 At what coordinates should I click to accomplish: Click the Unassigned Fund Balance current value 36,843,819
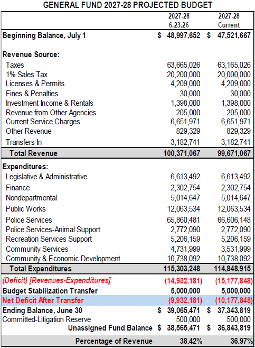234,328
